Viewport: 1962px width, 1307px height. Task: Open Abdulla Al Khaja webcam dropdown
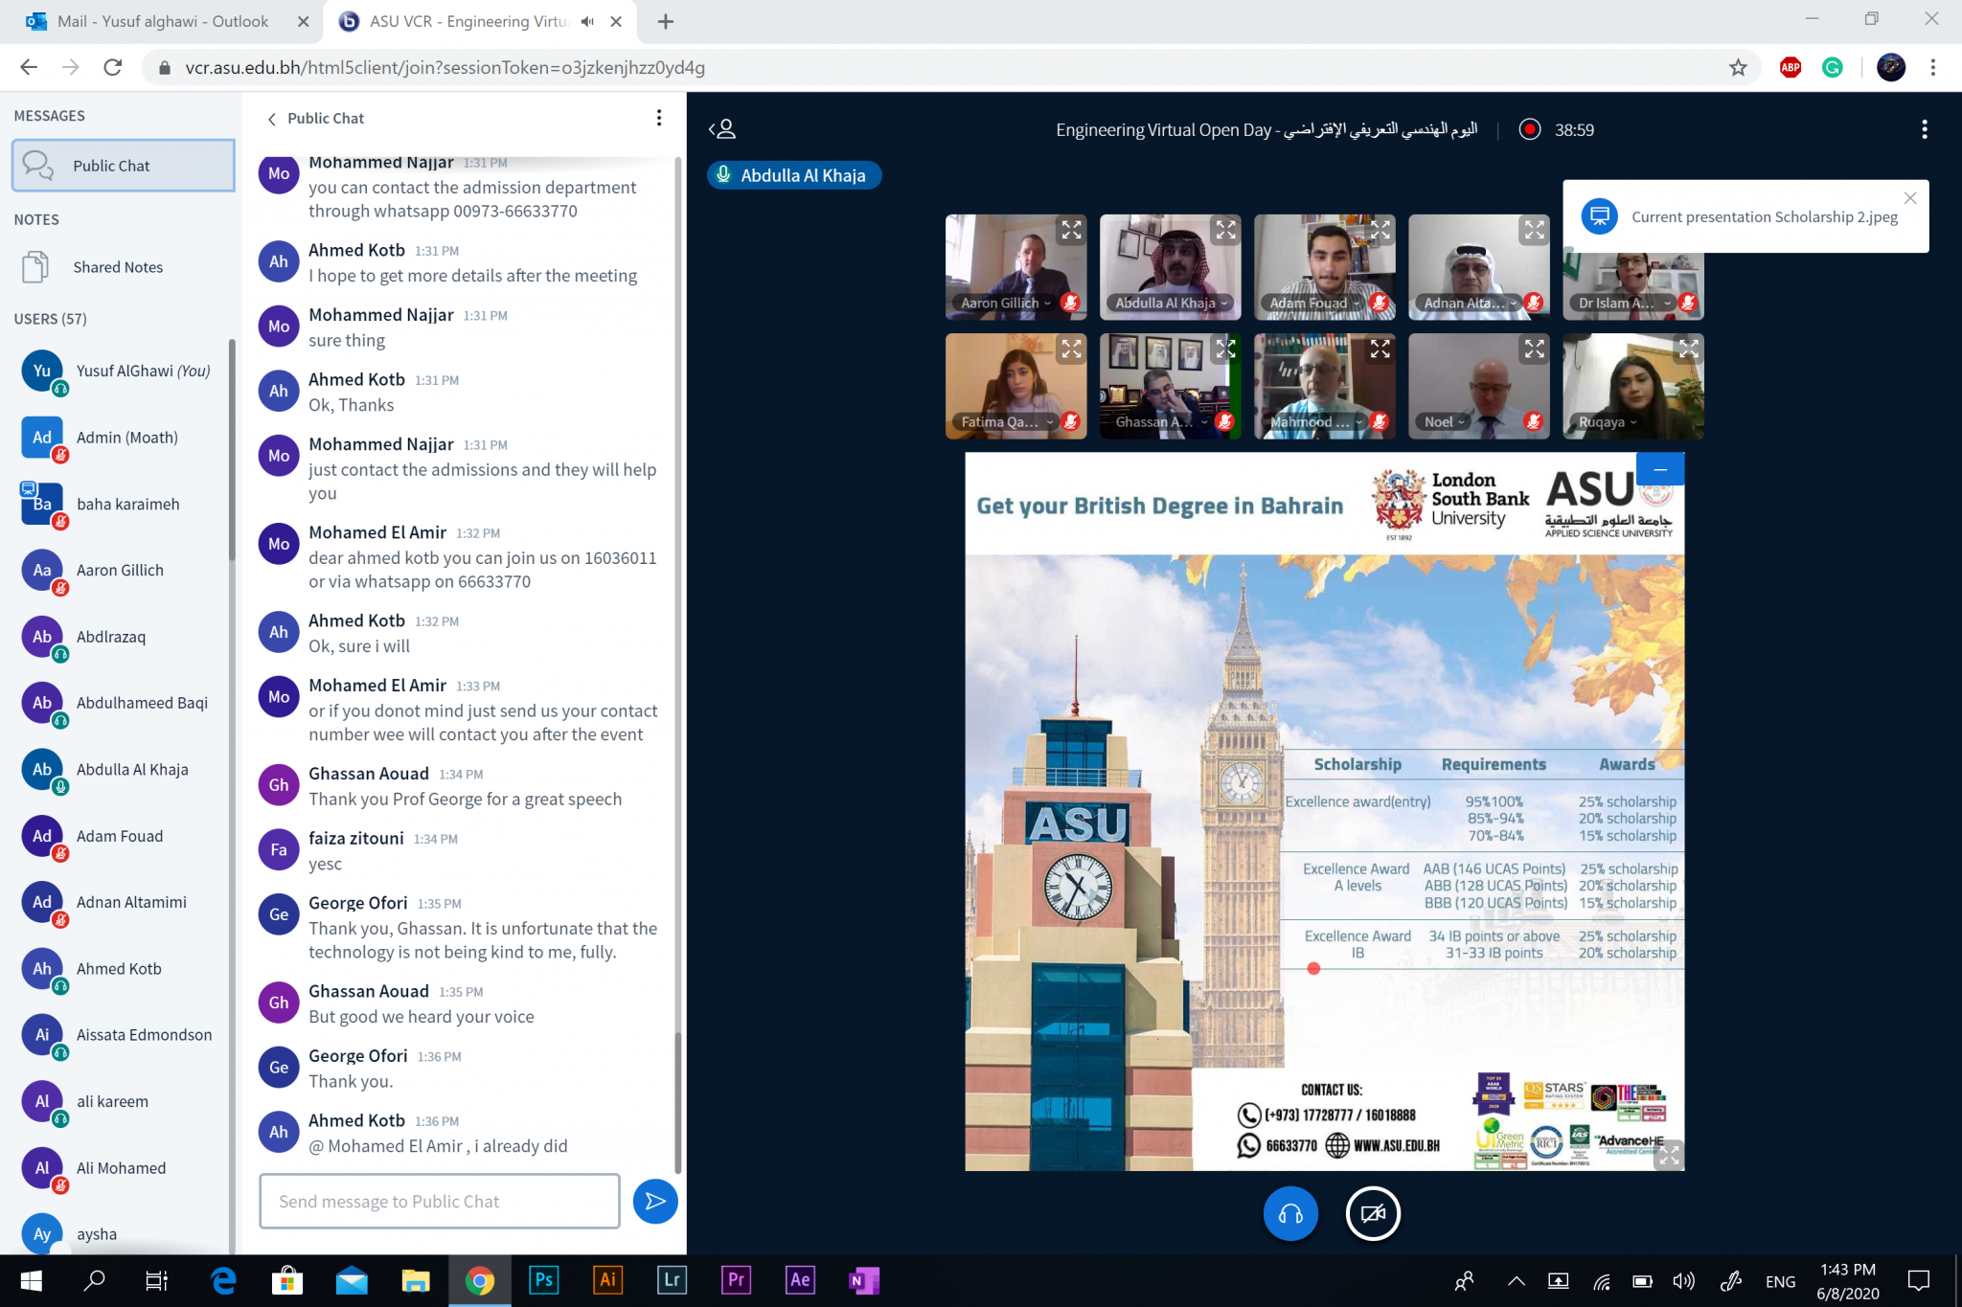pos(1171,303)
